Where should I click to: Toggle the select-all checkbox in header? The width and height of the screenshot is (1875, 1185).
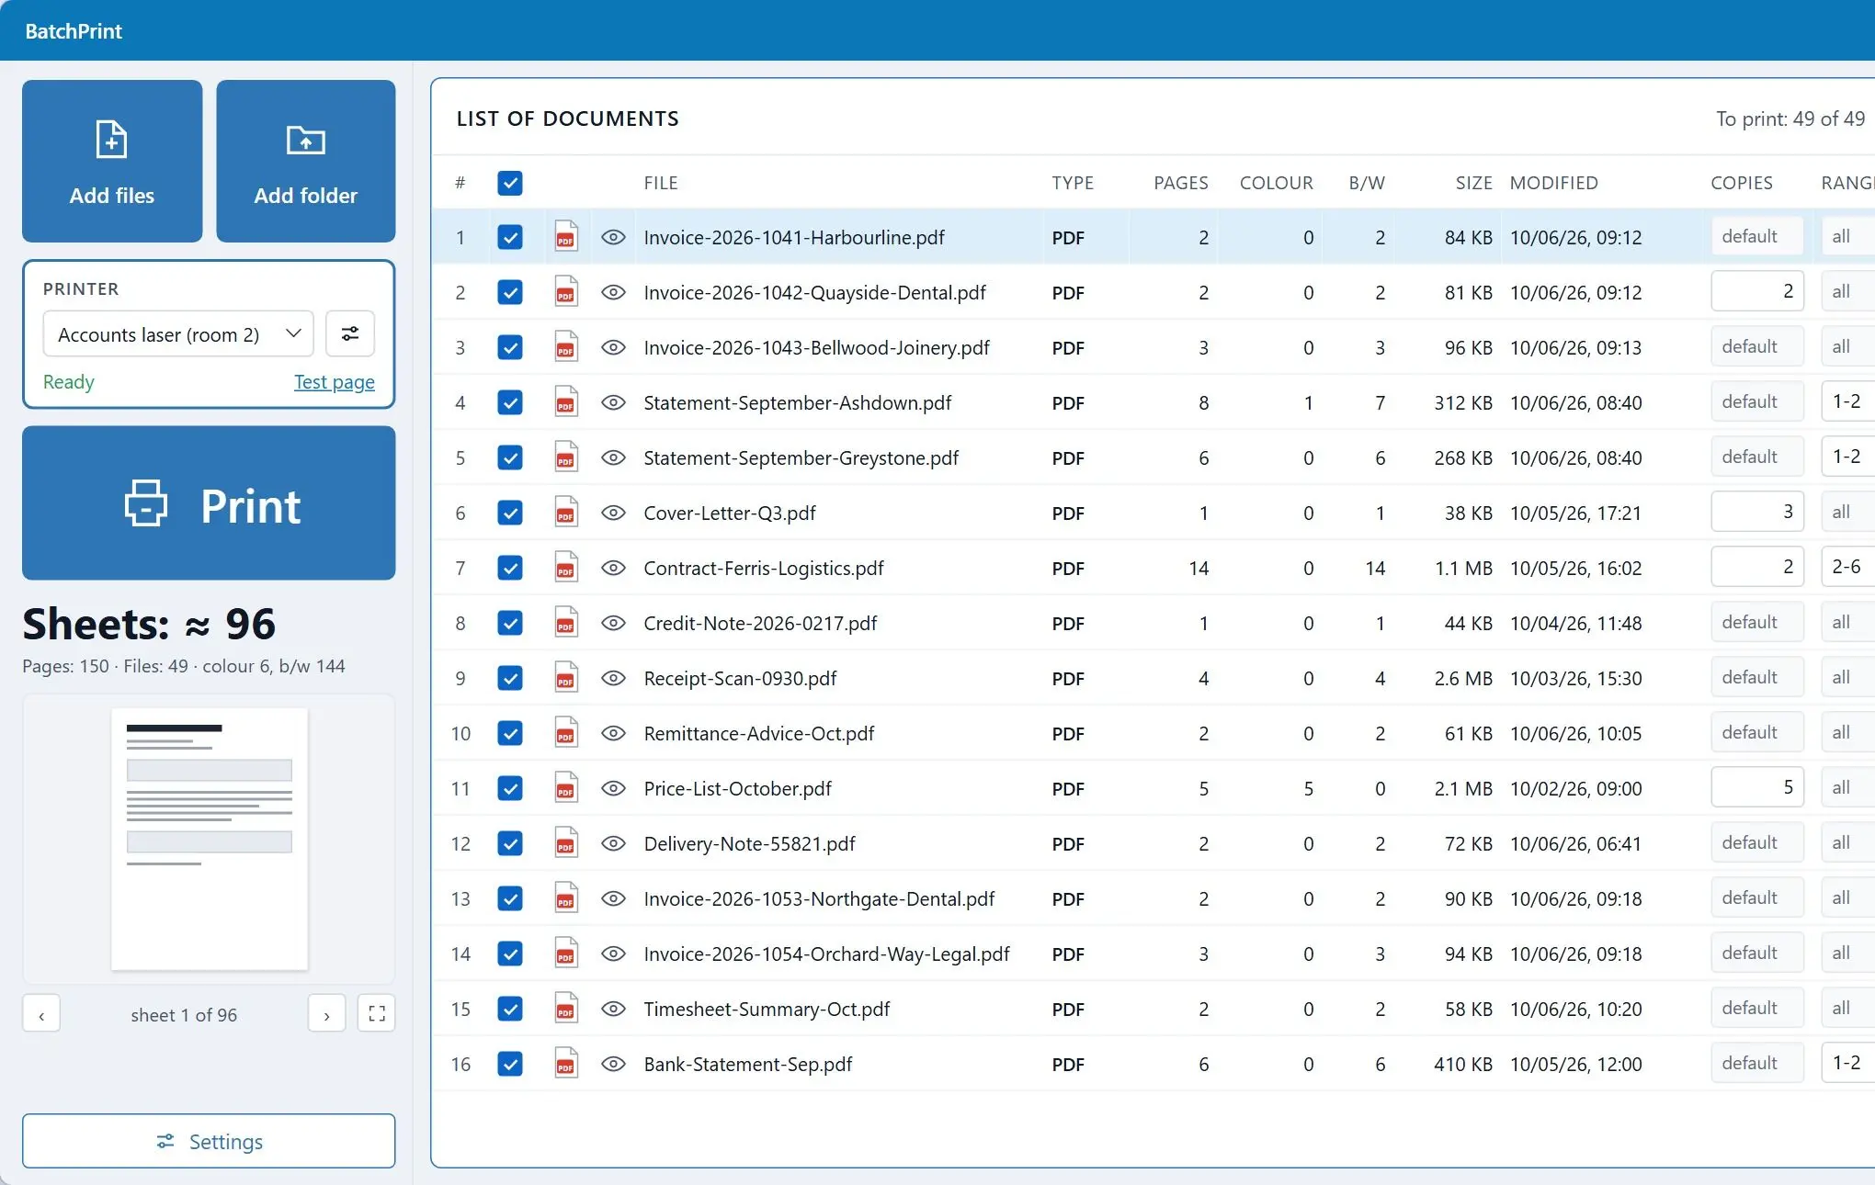click(x=510, y=183)
